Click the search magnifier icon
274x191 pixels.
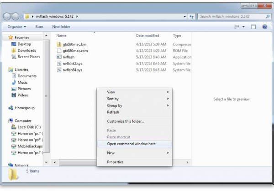(x=268, y=16)
